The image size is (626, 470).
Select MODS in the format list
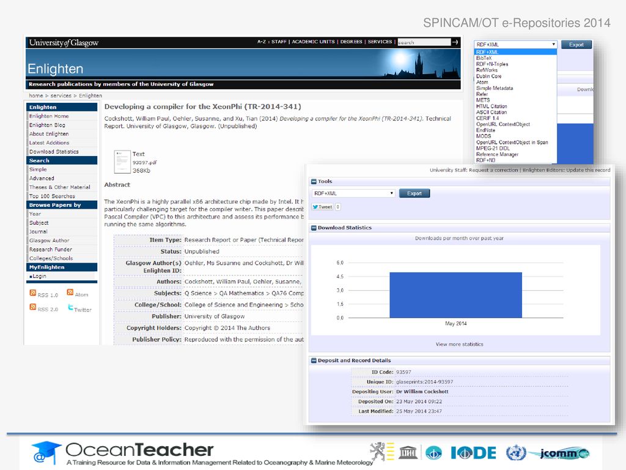pos(484,136)
